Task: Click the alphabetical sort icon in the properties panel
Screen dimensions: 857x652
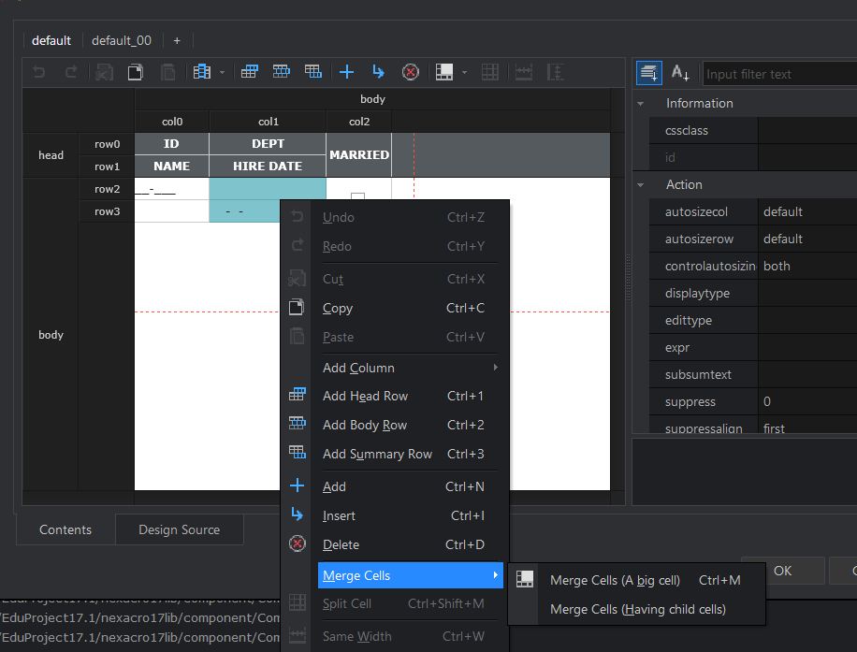Action: (x=680, y=73)
